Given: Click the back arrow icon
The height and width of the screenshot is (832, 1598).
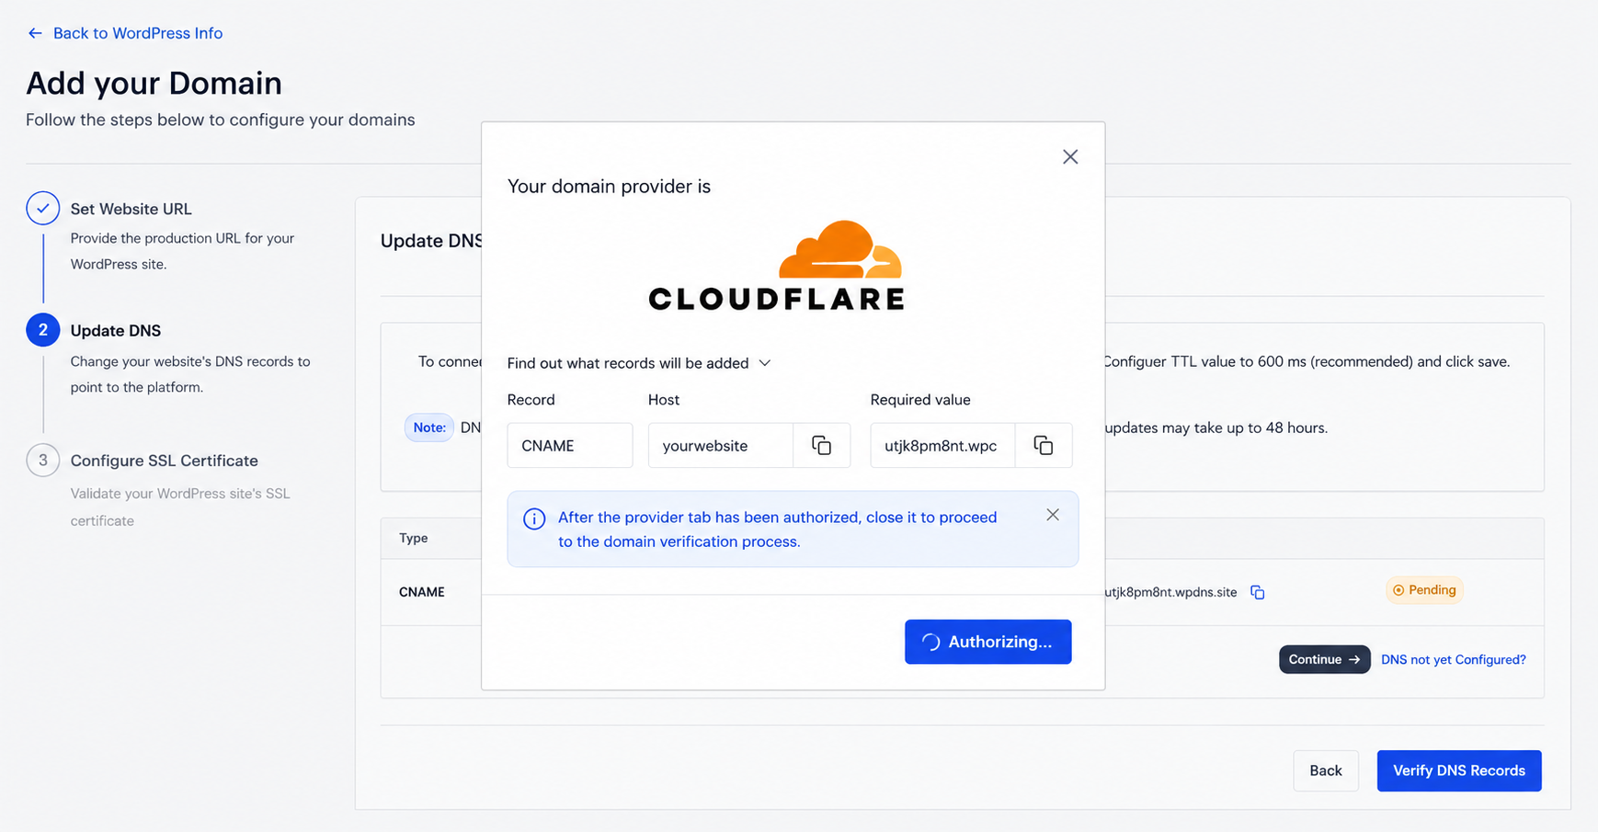Looking at the screenshot, I should pos(35,33).
